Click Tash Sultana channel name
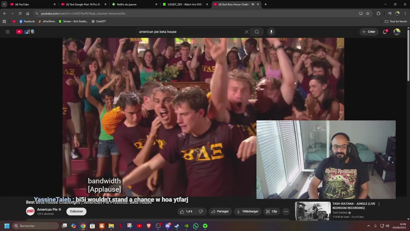Image resolution: width=410 pixels, height=231 pixels. pos(340,212)
